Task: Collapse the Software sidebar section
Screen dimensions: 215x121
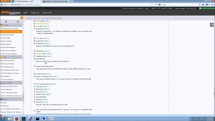Action: [20, 25]
